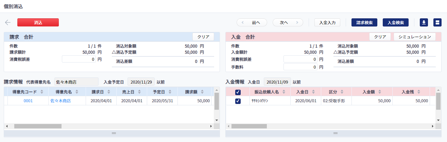Click the red 消込 button
This screenshot has width=447, height=142.
[x=38, y=22]
